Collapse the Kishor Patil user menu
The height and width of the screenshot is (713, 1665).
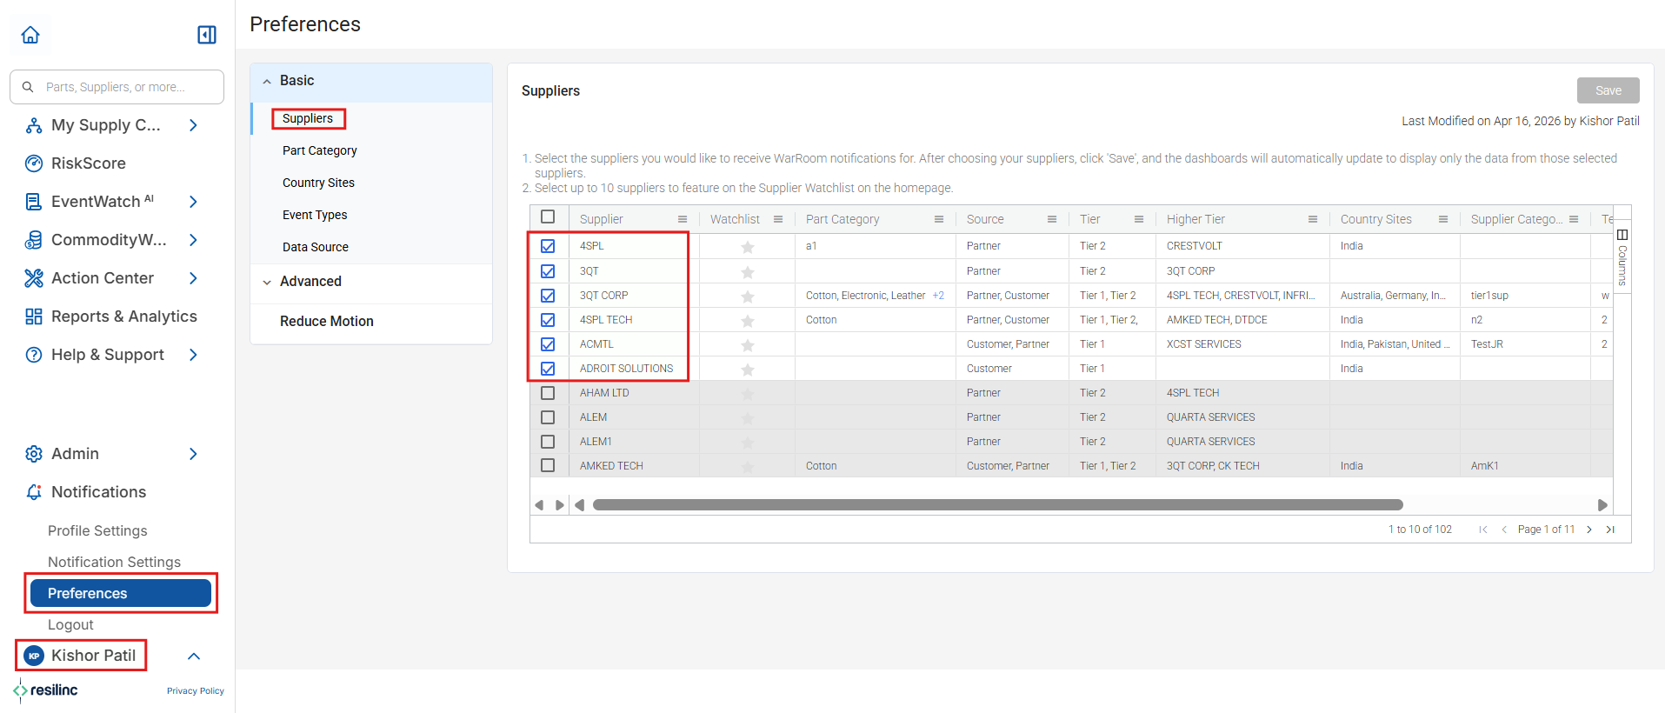point(194,656)
